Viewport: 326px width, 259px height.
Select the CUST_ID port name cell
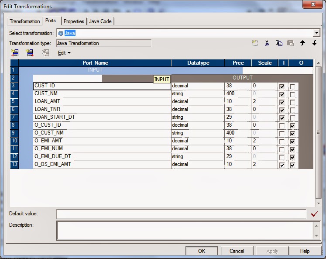102,86
